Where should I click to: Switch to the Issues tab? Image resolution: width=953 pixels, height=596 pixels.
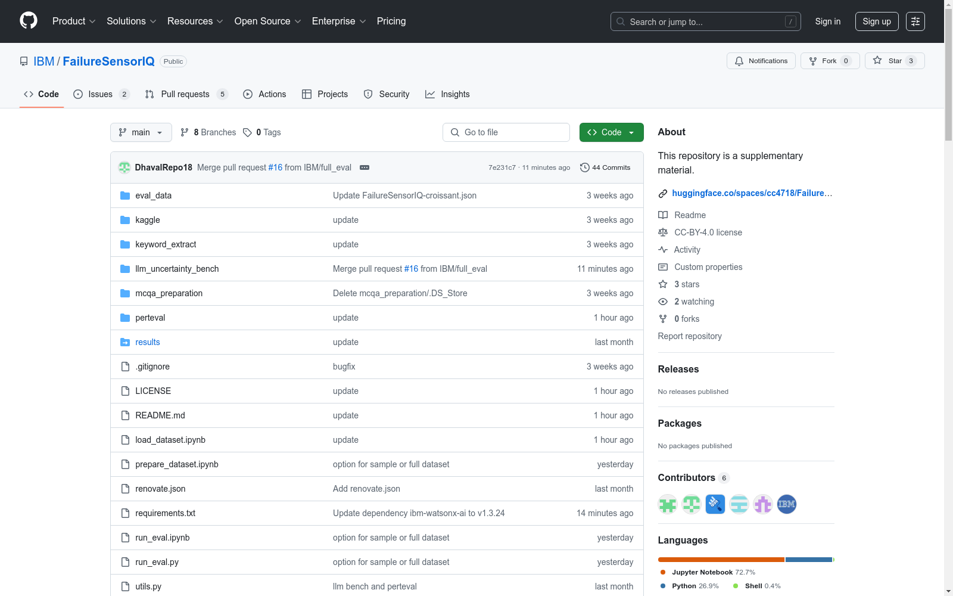coord(101,94)
